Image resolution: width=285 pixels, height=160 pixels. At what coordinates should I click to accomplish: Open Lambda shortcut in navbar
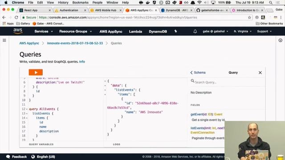pyautogui.click(x=135, y=32)
